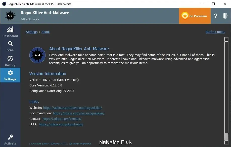Click the RogueKiller logo in header
Viewport: 231px width, 147px height.
[x=10, y=16]
